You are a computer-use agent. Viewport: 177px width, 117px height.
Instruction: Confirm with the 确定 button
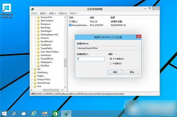click(115, 72)
